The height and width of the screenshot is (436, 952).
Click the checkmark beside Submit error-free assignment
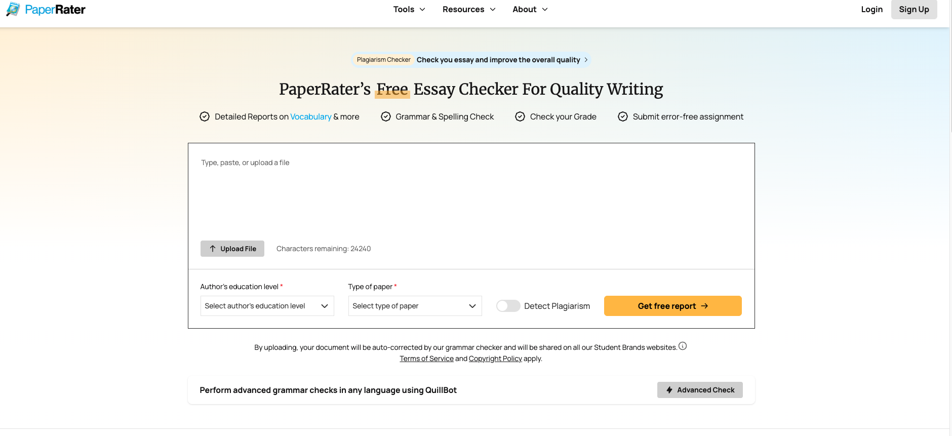(622, 116)
